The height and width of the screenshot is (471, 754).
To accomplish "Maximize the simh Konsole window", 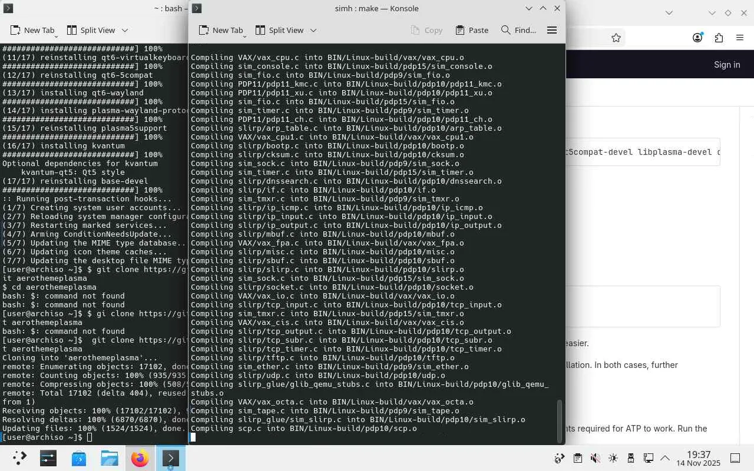I will (x=543, y=8).
